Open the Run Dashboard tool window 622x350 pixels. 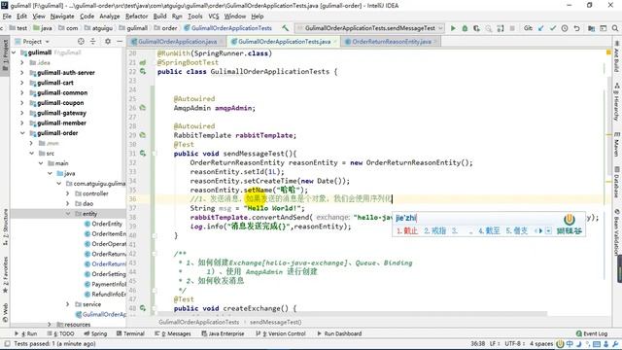pyautogui.click(x=339, y=333)
